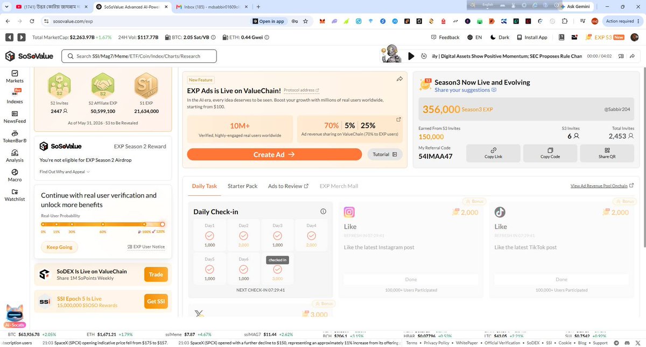Open the Macro sidebar item
The image size is (646, 347).
coord(15,175)
